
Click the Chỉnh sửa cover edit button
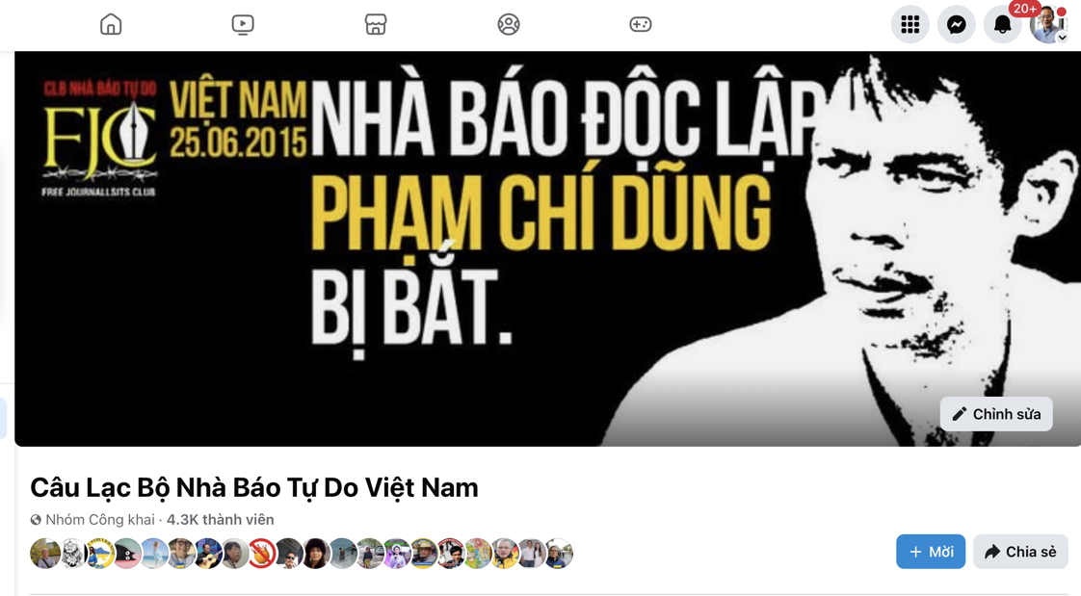(996, 414)
